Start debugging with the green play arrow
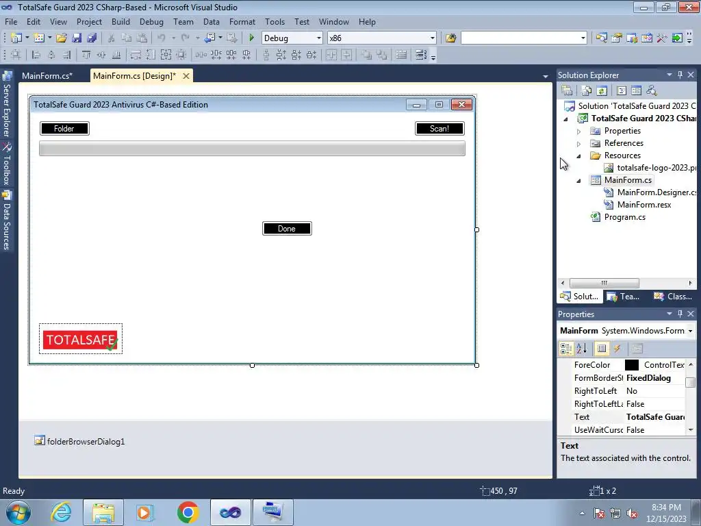701x526 pixels. [251, 38]
